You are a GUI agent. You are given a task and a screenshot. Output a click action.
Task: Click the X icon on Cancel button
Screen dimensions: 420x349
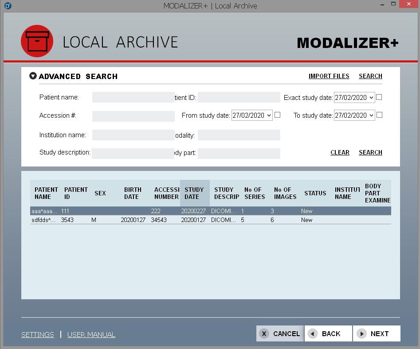[x=264, y=334]
